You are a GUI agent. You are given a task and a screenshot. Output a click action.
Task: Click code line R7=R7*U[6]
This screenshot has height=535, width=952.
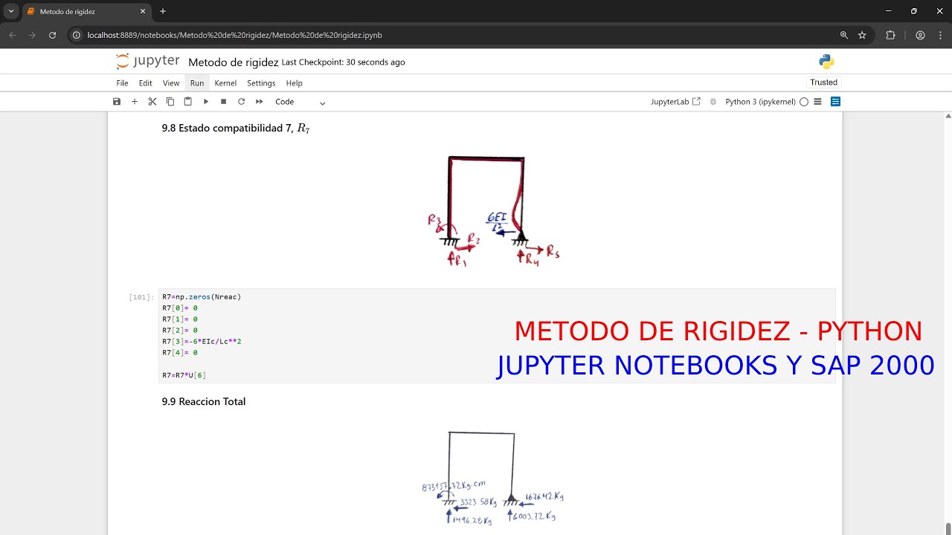(184, 375)
